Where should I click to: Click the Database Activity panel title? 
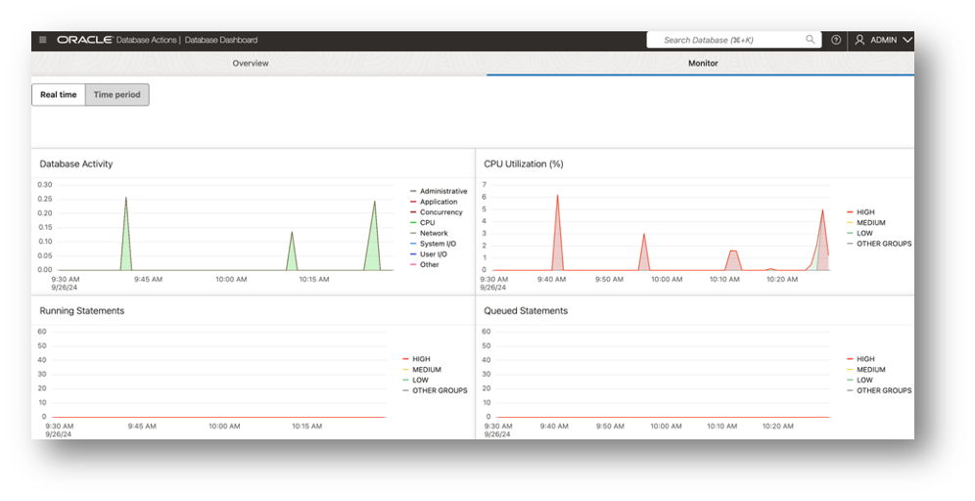tap(75, 164)
